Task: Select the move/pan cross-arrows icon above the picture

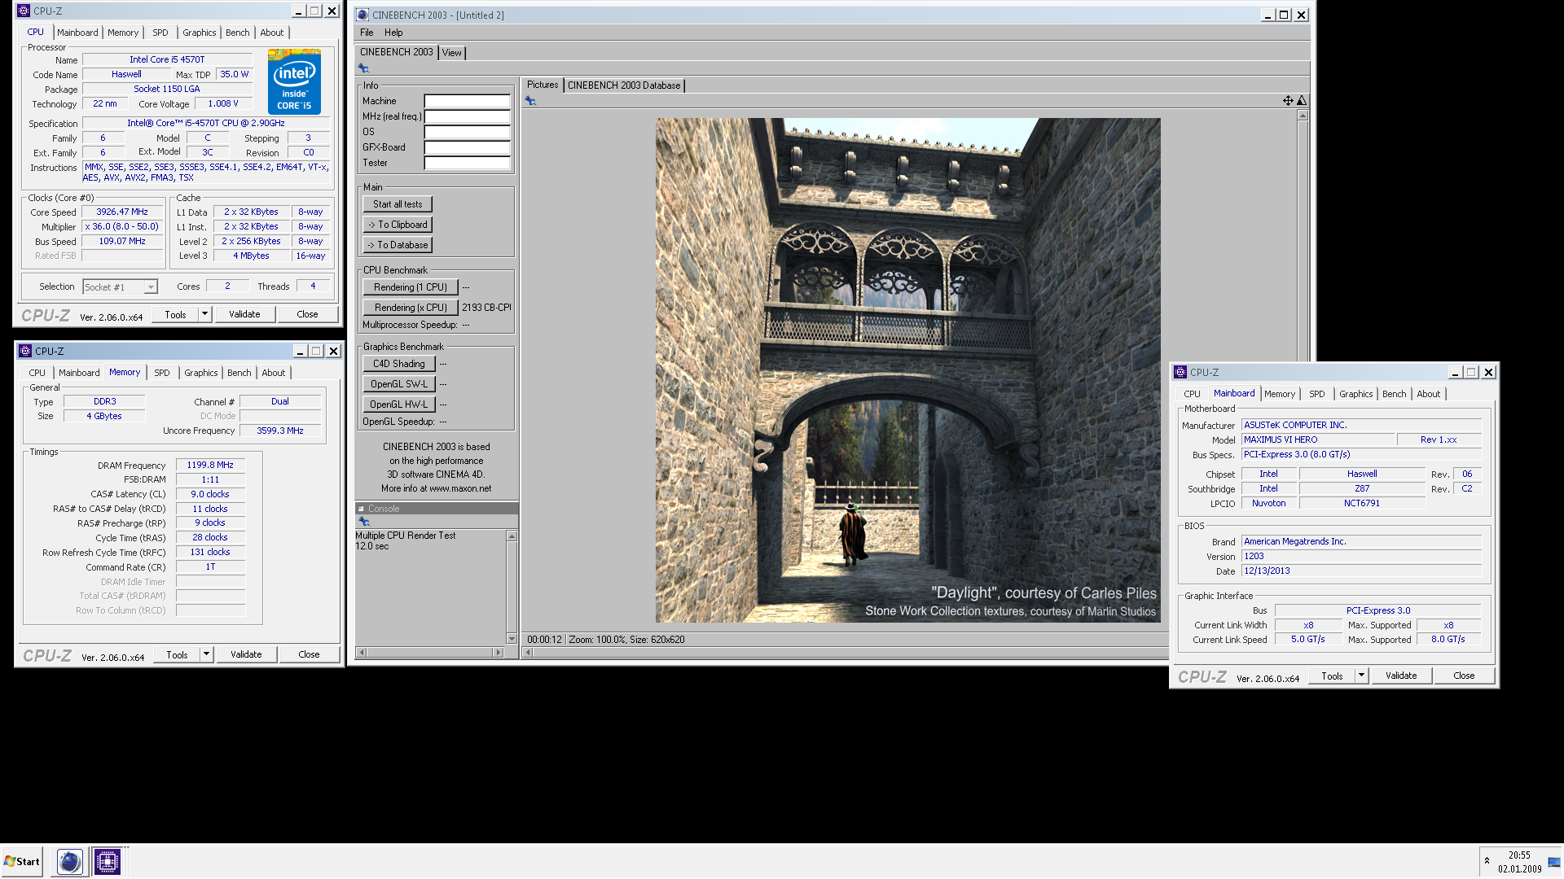Action: click(x=1288, y=101)
